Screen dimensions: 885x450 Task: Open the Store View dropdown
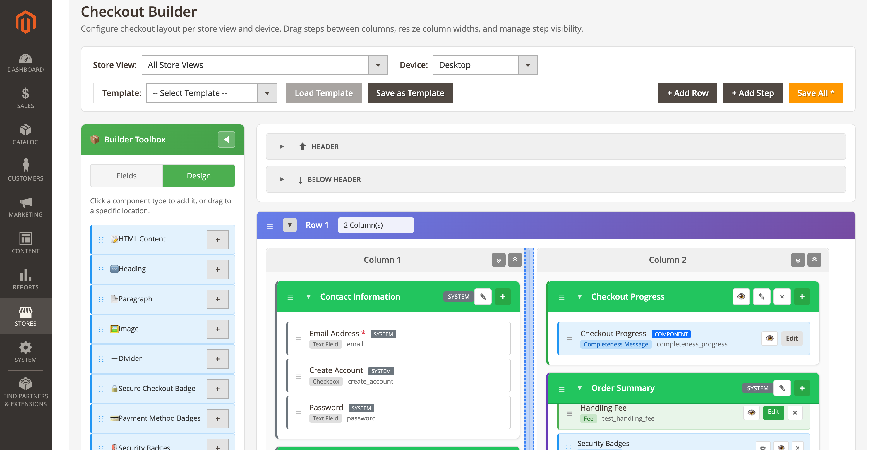click(265, 65)
